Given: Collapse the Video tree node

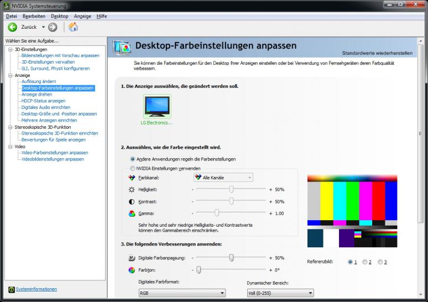Looking at the screenshot, I should [11, 147].
